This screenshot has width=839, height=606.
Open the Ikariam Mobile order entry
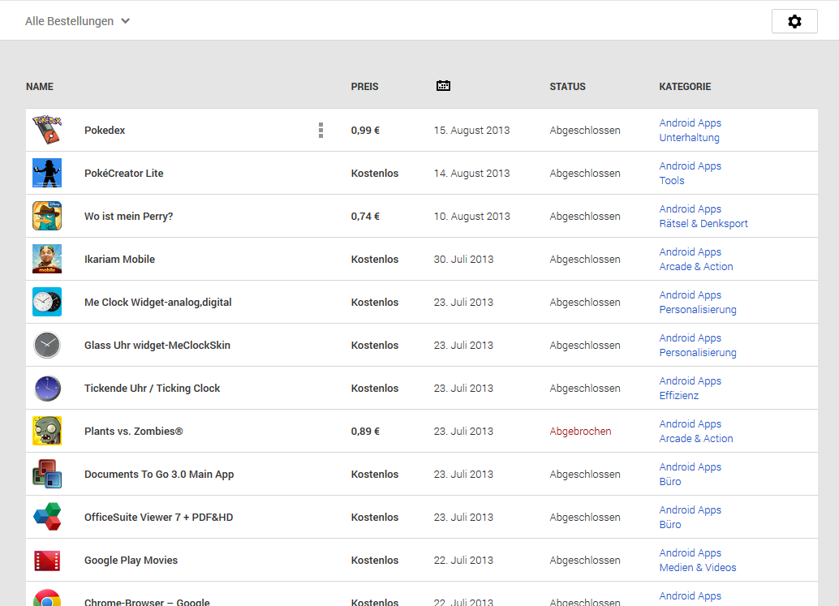coord(119,260)
